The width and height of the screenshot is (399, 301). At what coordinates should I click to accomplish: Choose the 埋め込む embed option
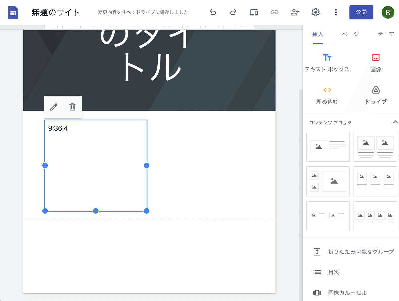tap(327, 96)
